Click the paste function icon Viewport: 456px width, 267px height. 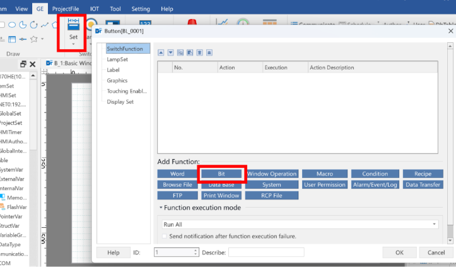[190, 52]
